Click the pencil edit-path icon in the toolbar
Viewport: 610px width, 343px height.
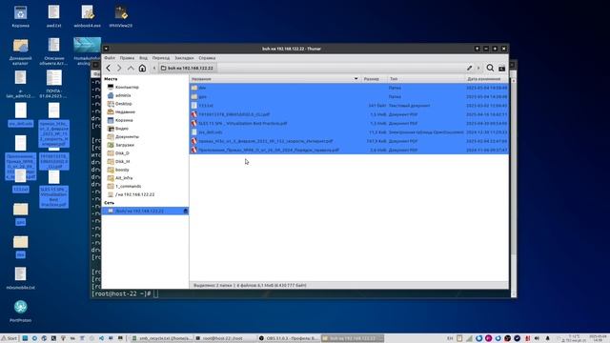470,68
